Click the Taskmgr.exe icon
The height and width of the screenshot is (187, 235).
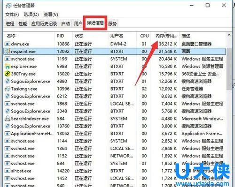tap(8, 89)
